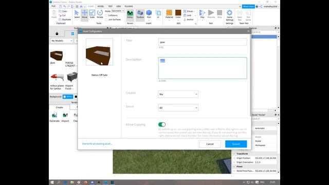Click the Play test button

coord(202,14)
